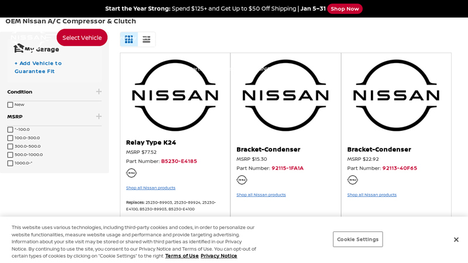Select the 300.0-500.0 MSRP checkbox
This screenshot has width=468, height=263.
[11, 147]
